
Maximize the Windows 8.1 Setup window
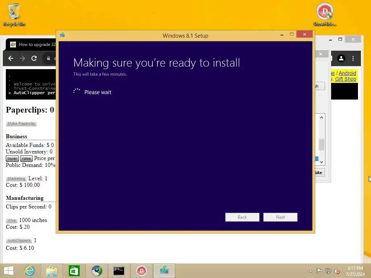tap(292, 34)
